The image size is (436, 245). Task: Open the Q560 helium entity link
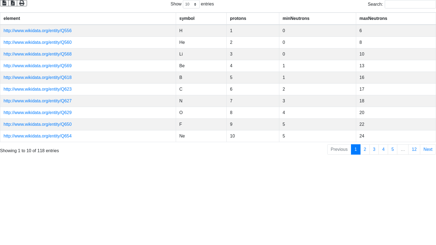[x=38, y=42]
